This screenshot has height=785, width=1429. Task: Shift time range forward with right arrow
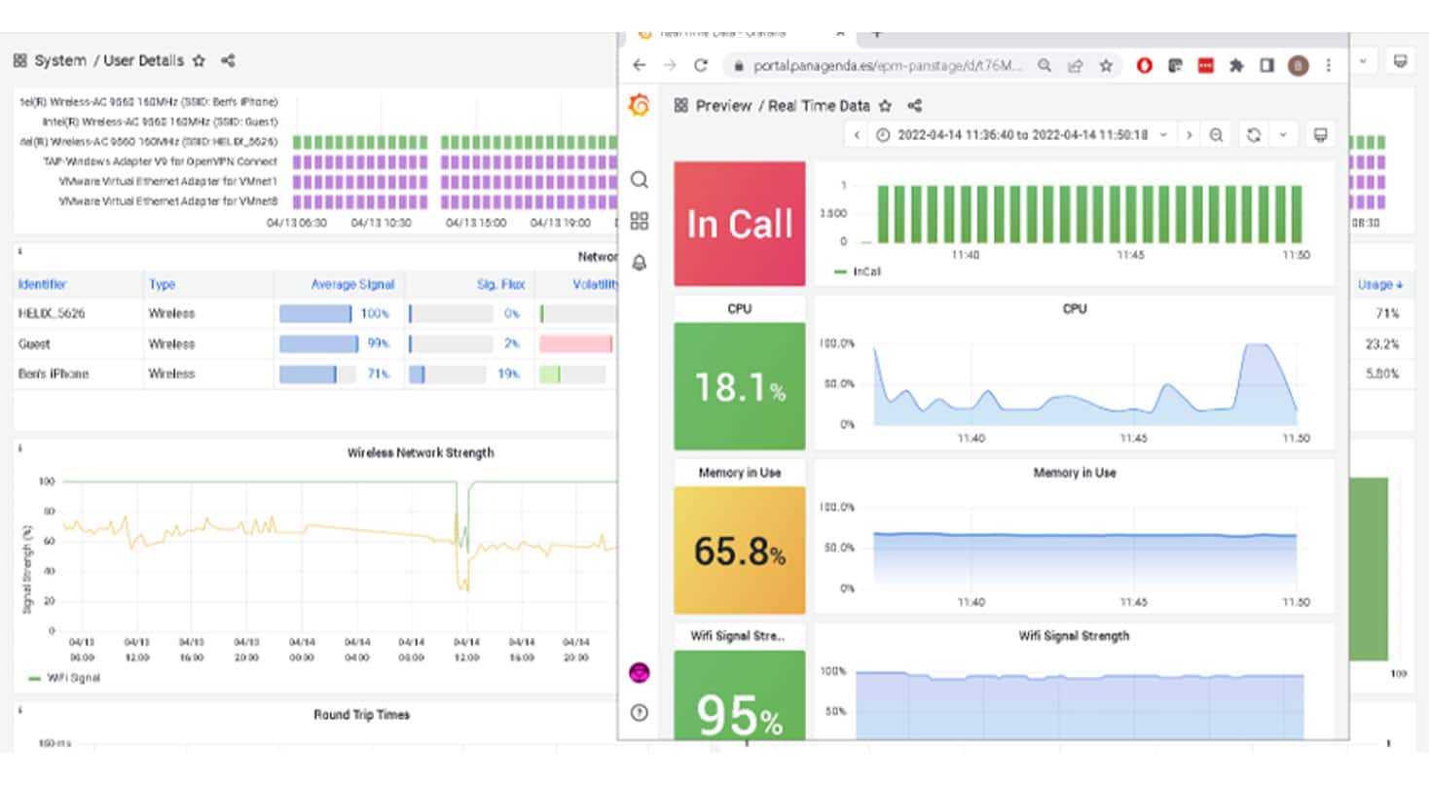click(x=1189, y=135)
